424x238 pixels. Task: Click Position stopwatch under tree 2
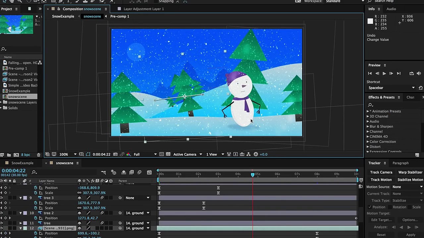[x=35, y=218]
